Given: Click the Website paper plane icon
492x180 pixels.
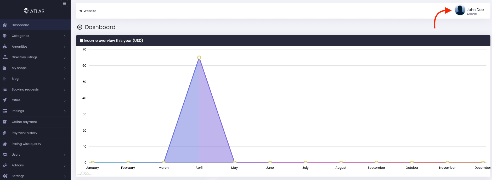Looking at the screenshot, I should point(81,11).
